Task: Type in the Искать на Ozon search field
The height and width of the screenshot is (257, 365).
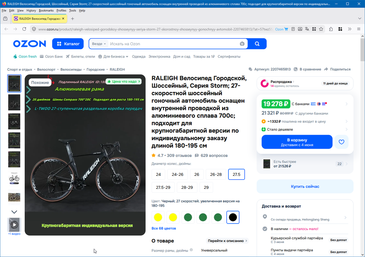Action: pos(173,44)
